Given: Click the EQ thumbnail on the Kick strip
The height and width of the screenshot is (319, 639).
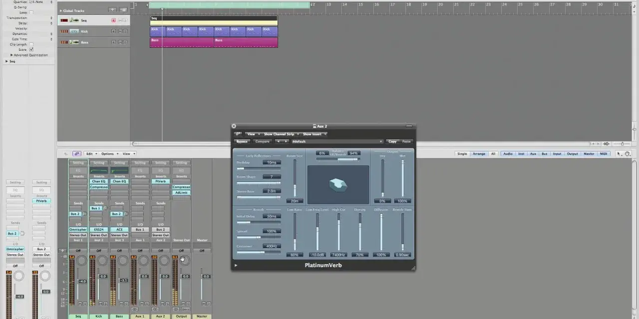Looking at the screenshot, I should click(99, 170).
